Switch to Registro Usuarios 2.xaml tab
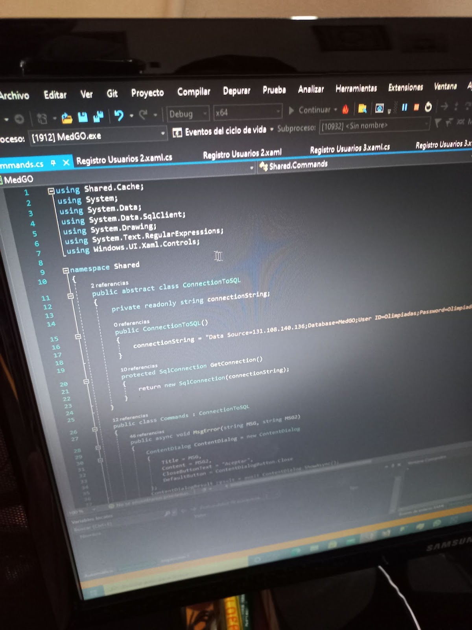The width and height of the screenshot is (472, 630). coord(242,154)
